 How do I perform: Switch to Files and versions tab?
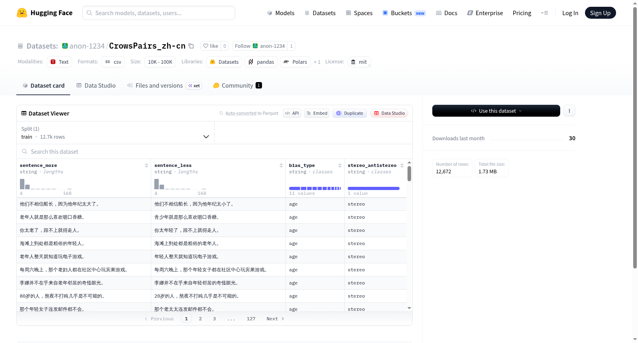164,85
